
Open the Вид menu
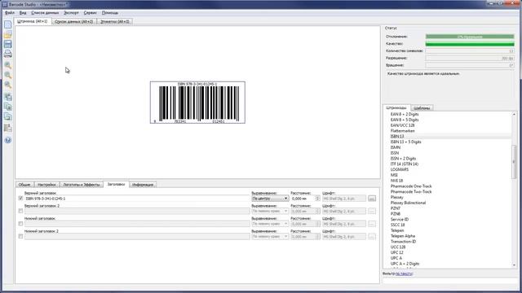[23, 13]
